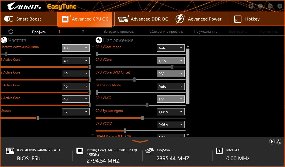Click the voltage panel scroll down arrow
The image size is (285, 167).
pos(188,135)
